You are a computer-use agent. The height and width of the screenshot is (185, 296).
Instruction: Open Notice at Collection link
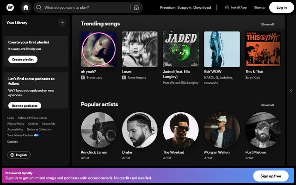[x=39, y=129]
